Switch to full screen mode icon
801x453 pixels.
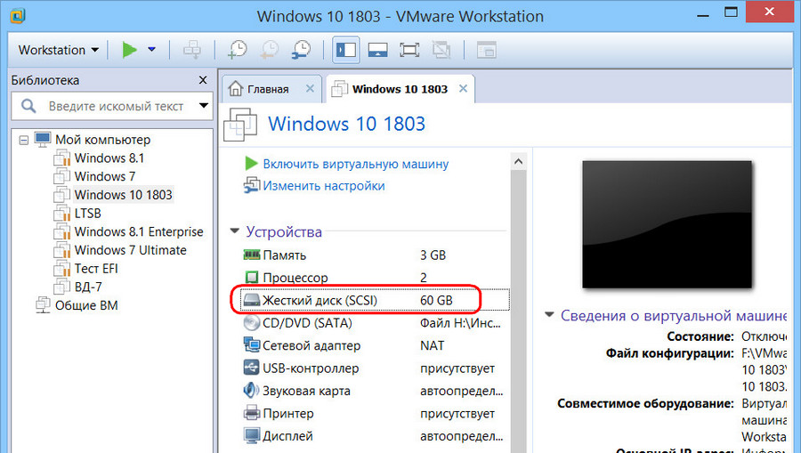(409, 50)
